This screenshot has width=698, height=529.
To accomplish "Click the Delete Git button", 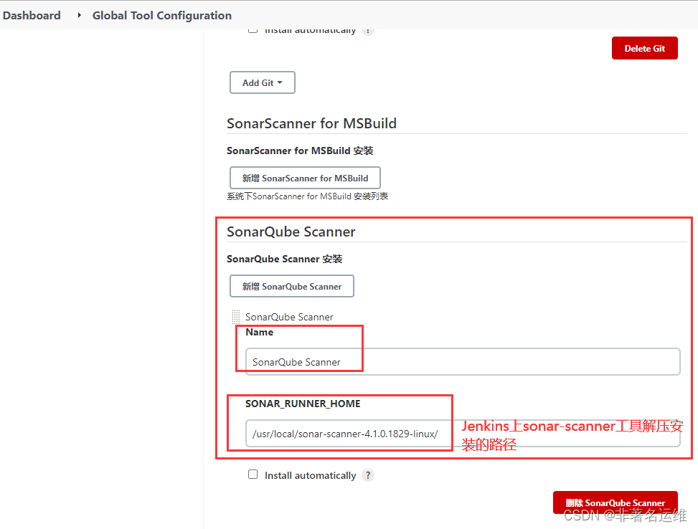I will pyautogui.click(x=645, y=48).
